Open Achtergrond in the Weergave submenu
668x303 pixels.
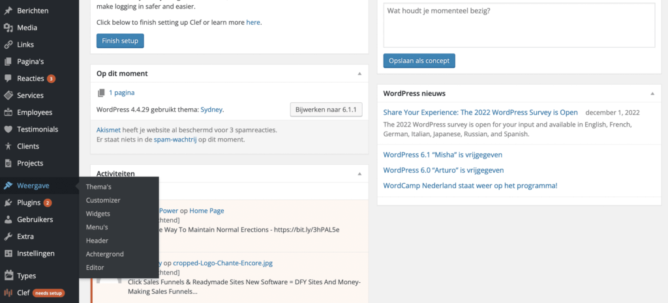coord(105,254)
